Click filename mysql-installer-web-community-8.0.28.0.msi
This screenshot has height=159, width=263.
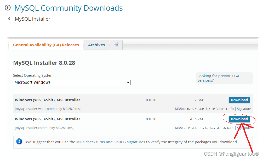coord(48,109)
